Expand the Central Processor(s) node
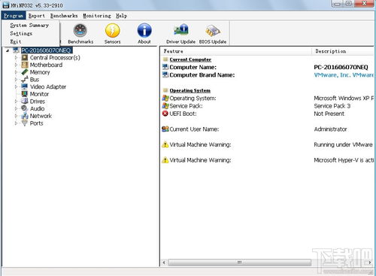Image resolution: width=376 pixels, height=276 pixels. [x=16, y=58]
